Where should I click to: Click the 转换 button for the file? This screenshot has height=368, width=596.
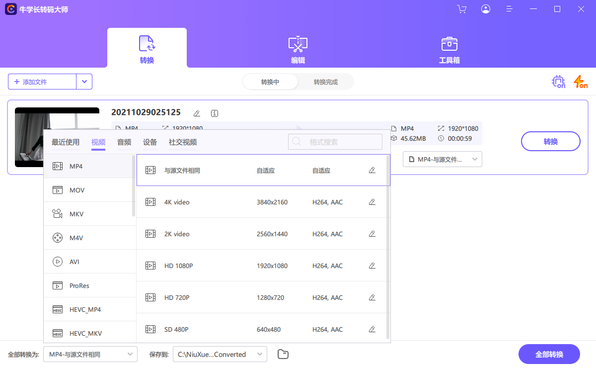[551, 141]
